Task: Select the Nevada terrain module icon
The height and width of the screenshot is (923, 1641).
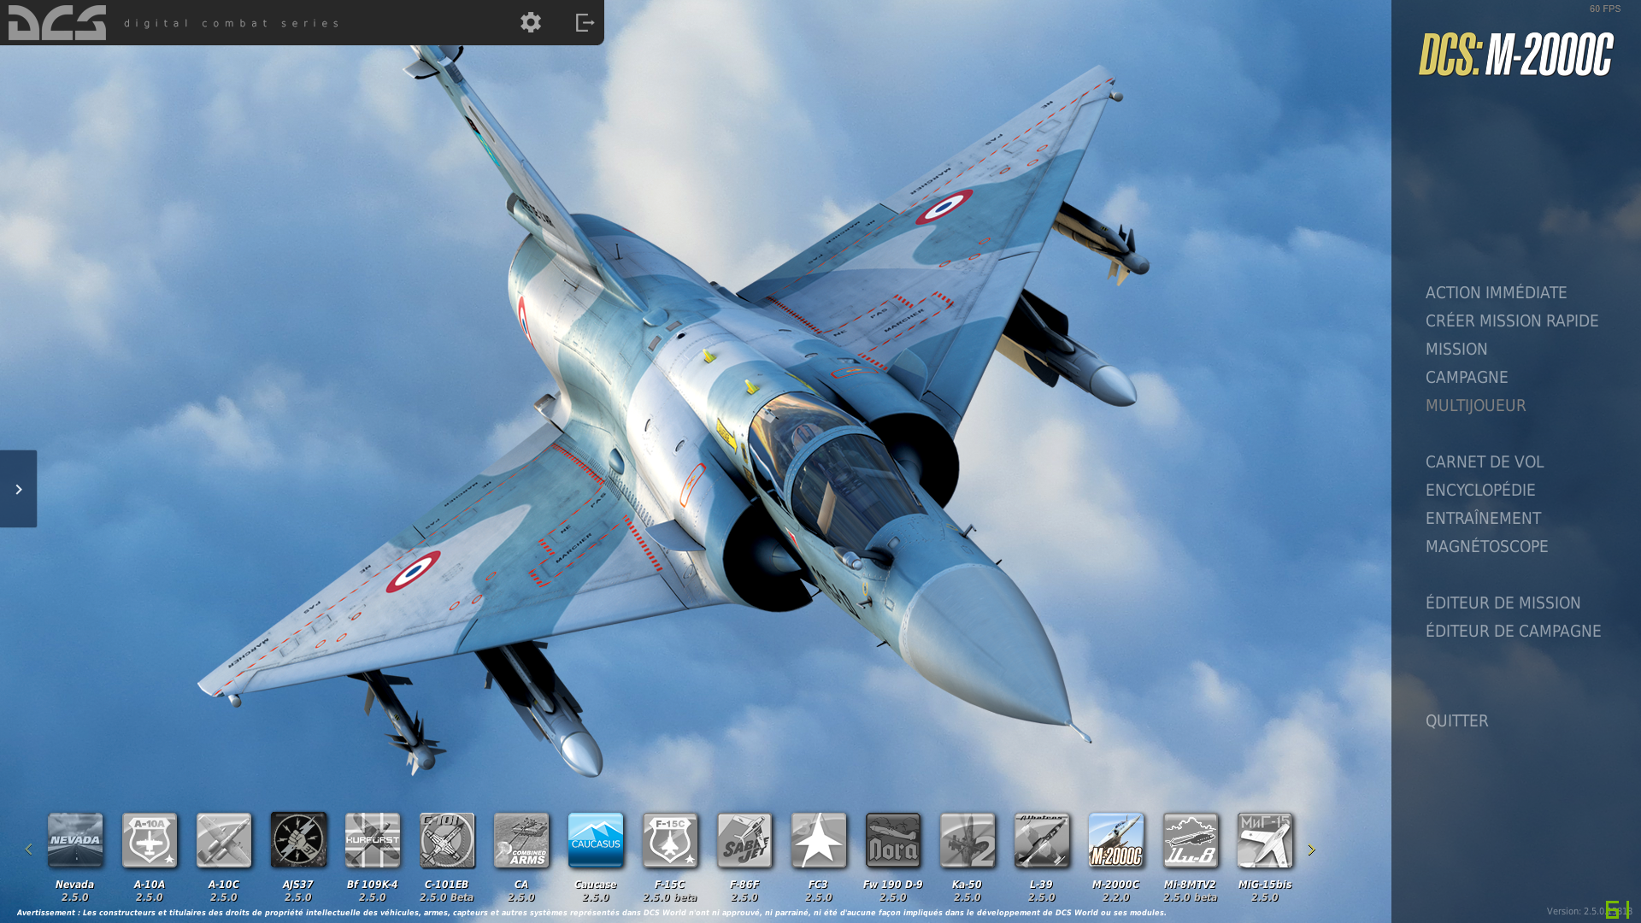Action: point(75,840)
